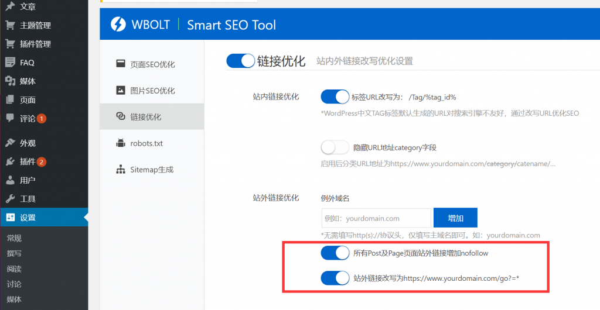The height and width of the screenshot is (310, 600).
Task: Toggle the main 链接优化 switch
Action: point(240,61)
